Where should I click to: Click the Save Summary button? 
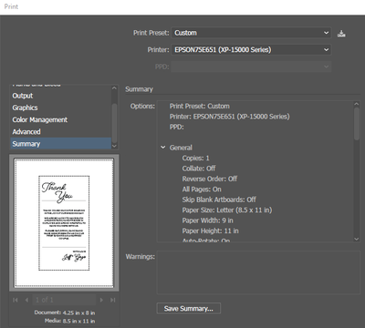[x=189, y=309]
